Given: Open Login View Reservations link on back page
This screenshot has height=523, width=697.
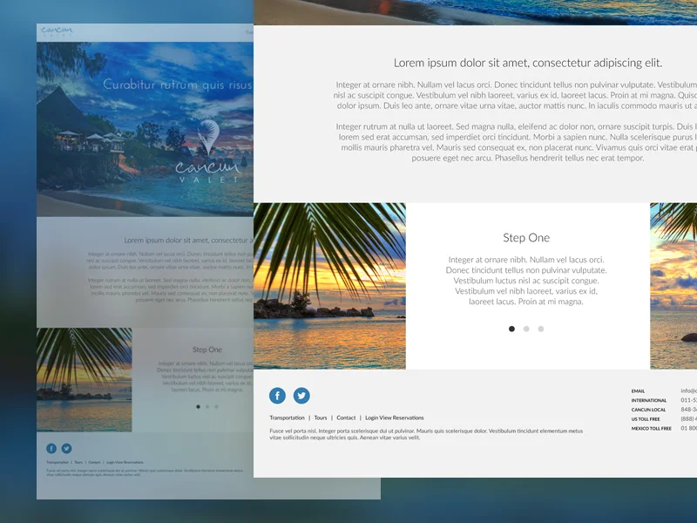Looking at the screenshot, I should (x=125, y=462).
